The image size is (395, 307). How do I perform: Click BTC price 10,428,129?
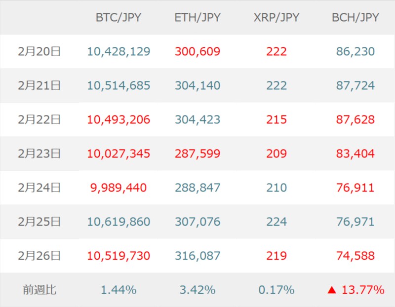(x=118, y=51)
